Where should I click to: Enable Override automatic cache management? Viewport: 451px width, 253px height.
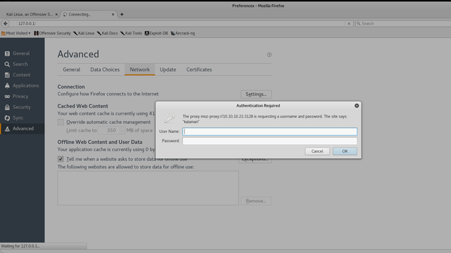(61, 122)
